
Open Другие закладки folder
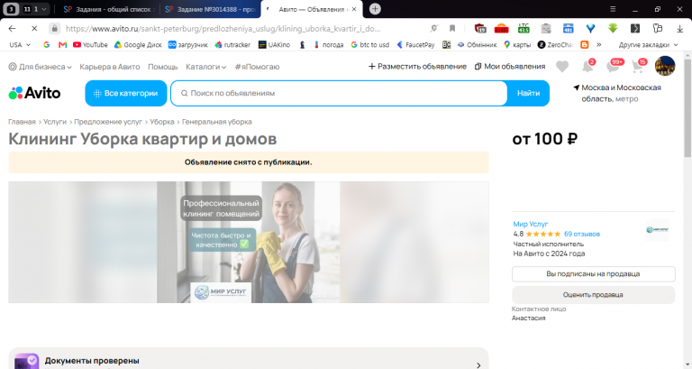648,44
